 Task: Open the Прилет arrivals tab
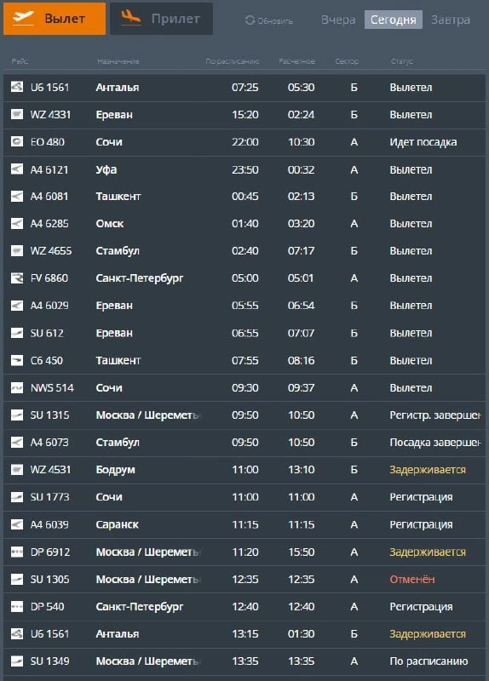click(161, 19)
